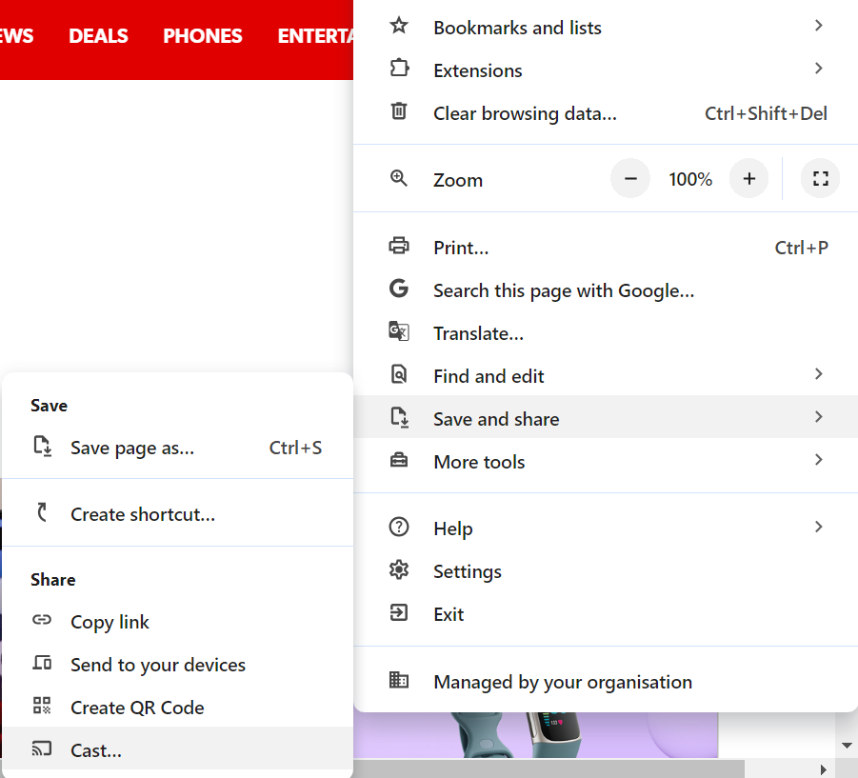
Task: Click the horizontal scrollbar right arrow
Action: click(824, 768)
